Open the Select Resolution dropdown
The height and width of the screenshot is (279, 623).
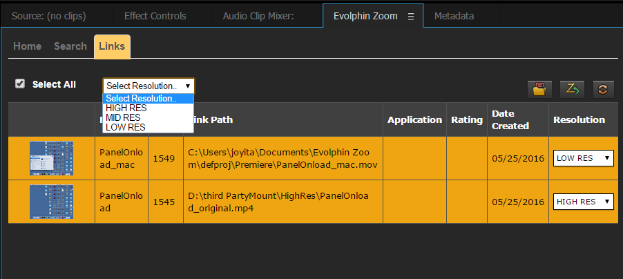[x=148, y=86]
